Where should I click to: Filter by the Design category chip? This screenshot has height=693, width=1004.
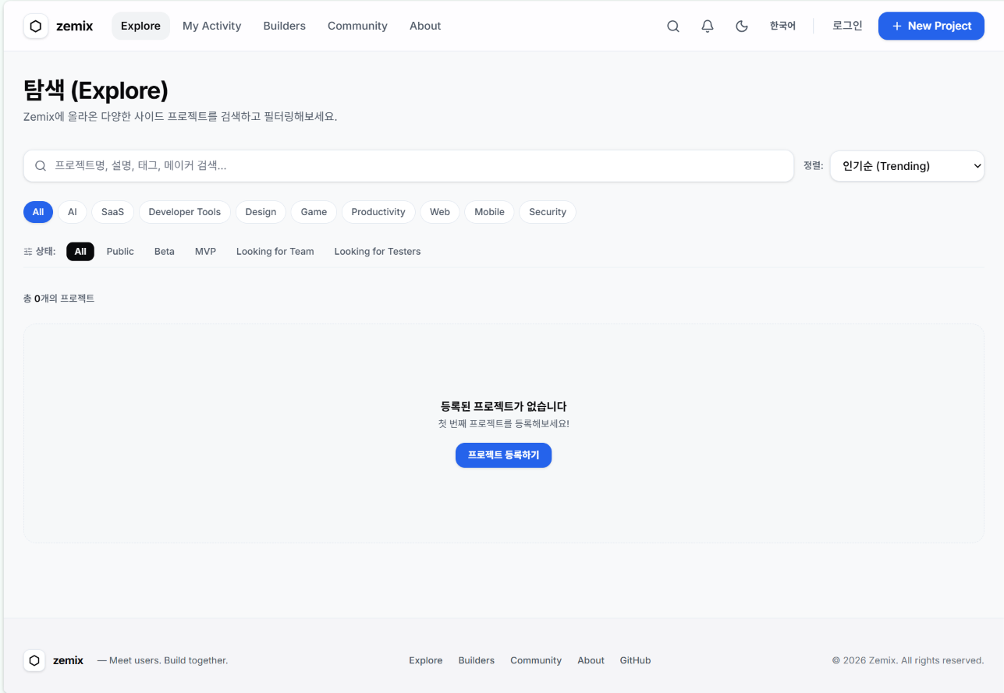261,212
